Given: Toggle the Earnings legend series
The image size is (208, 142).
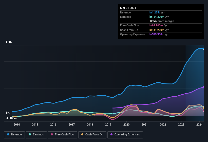Looking at the screenshot, I should pyautogui.click(x=36, y=135).
